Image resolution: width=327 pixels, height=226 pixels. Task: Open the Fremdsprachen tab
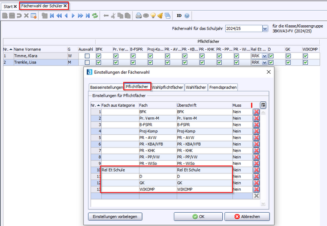tap(223, 88)
